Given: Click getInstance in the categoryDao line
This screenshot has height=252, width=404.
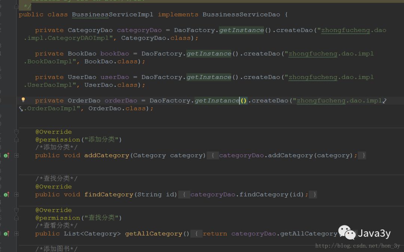Looking at the screenshot, I should (241, 30).
